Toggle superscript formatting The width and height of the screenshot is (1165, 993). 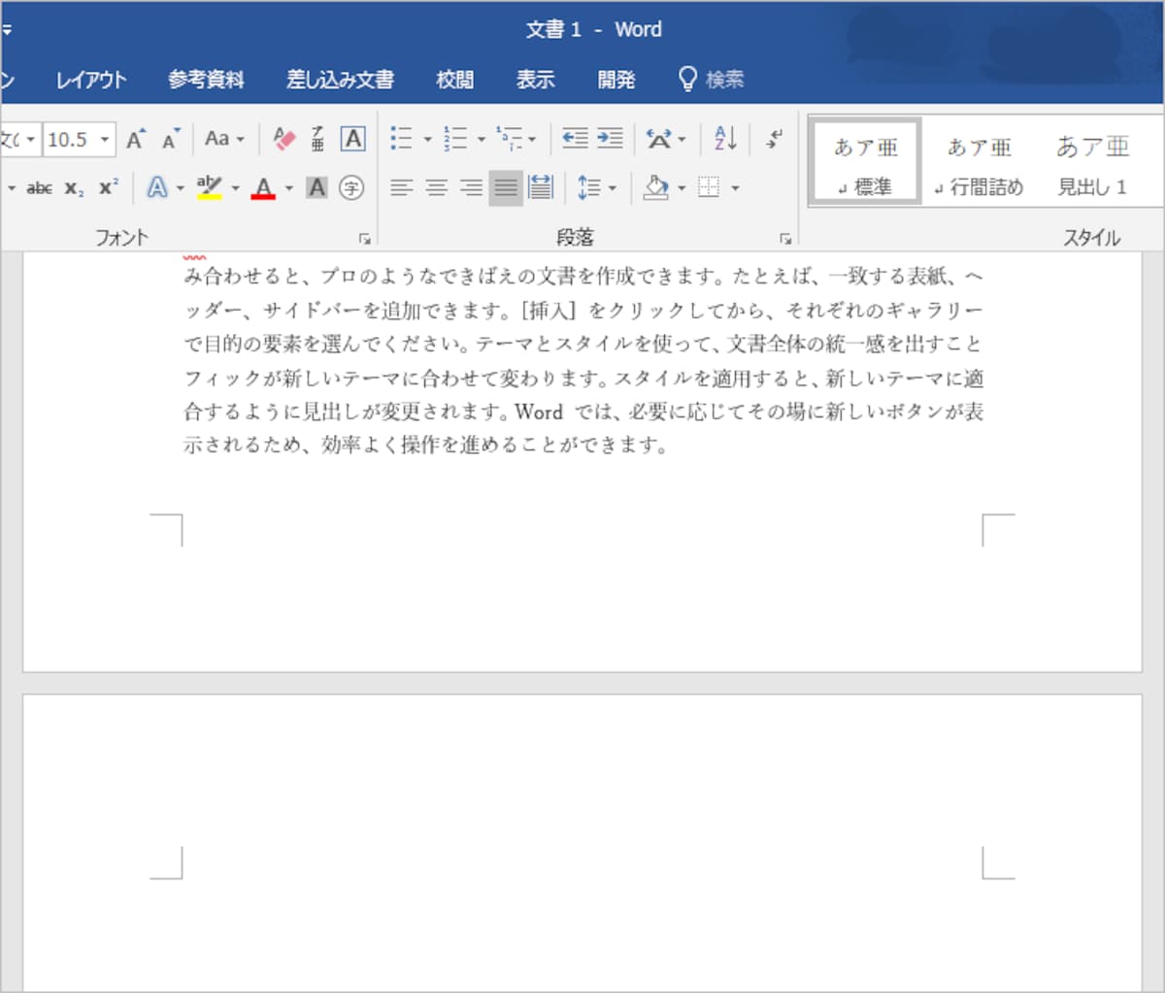109,187
